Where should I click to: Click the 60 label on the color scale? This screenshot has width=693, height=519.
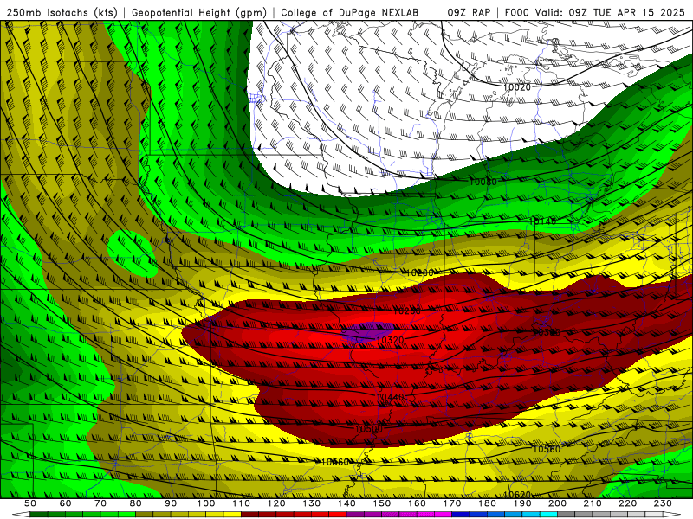click(x=65, y=503)
